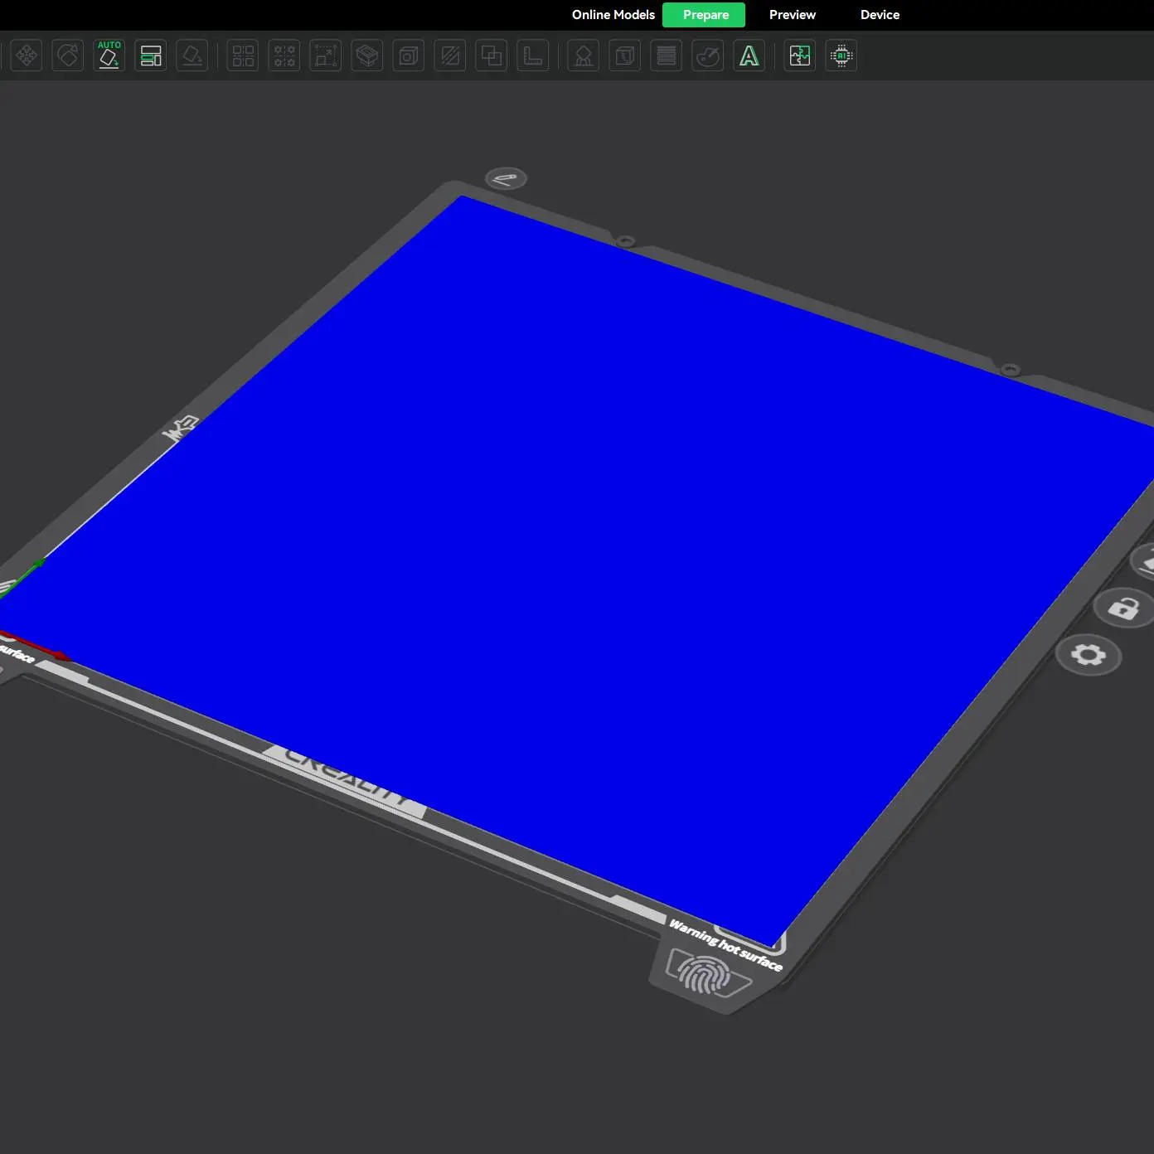Image resolution: width=1154 pixels, height=1154 pixels.
Task: Click the AI chip icon
Action: (841, 56)
